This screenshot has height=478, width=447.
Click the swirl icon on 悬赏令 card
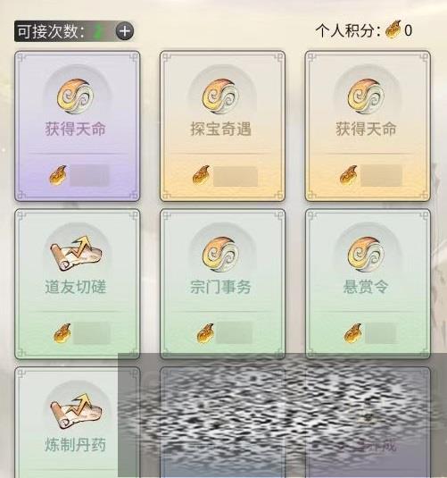367,255
